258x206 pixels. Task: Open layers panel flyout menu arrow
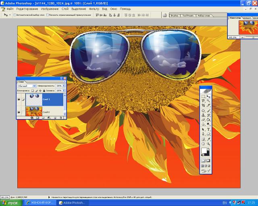click(x=64, y=82)
